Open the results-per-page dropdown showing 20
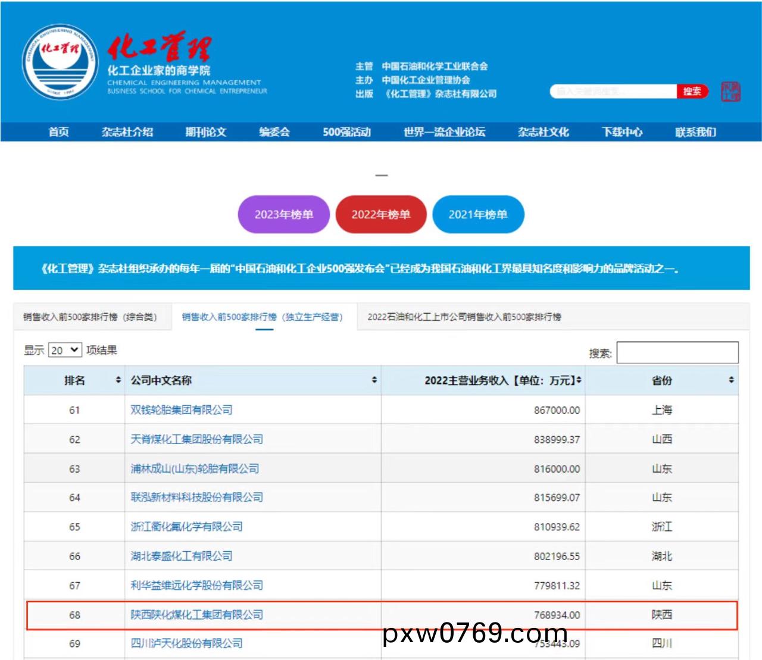 (65, 350)
